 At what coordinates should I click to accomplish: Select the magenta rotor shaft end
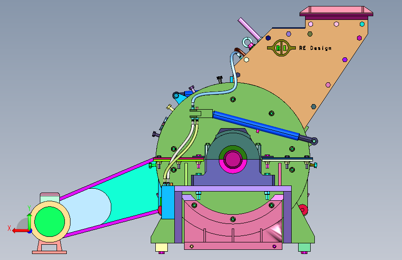(x=233, y=159)
